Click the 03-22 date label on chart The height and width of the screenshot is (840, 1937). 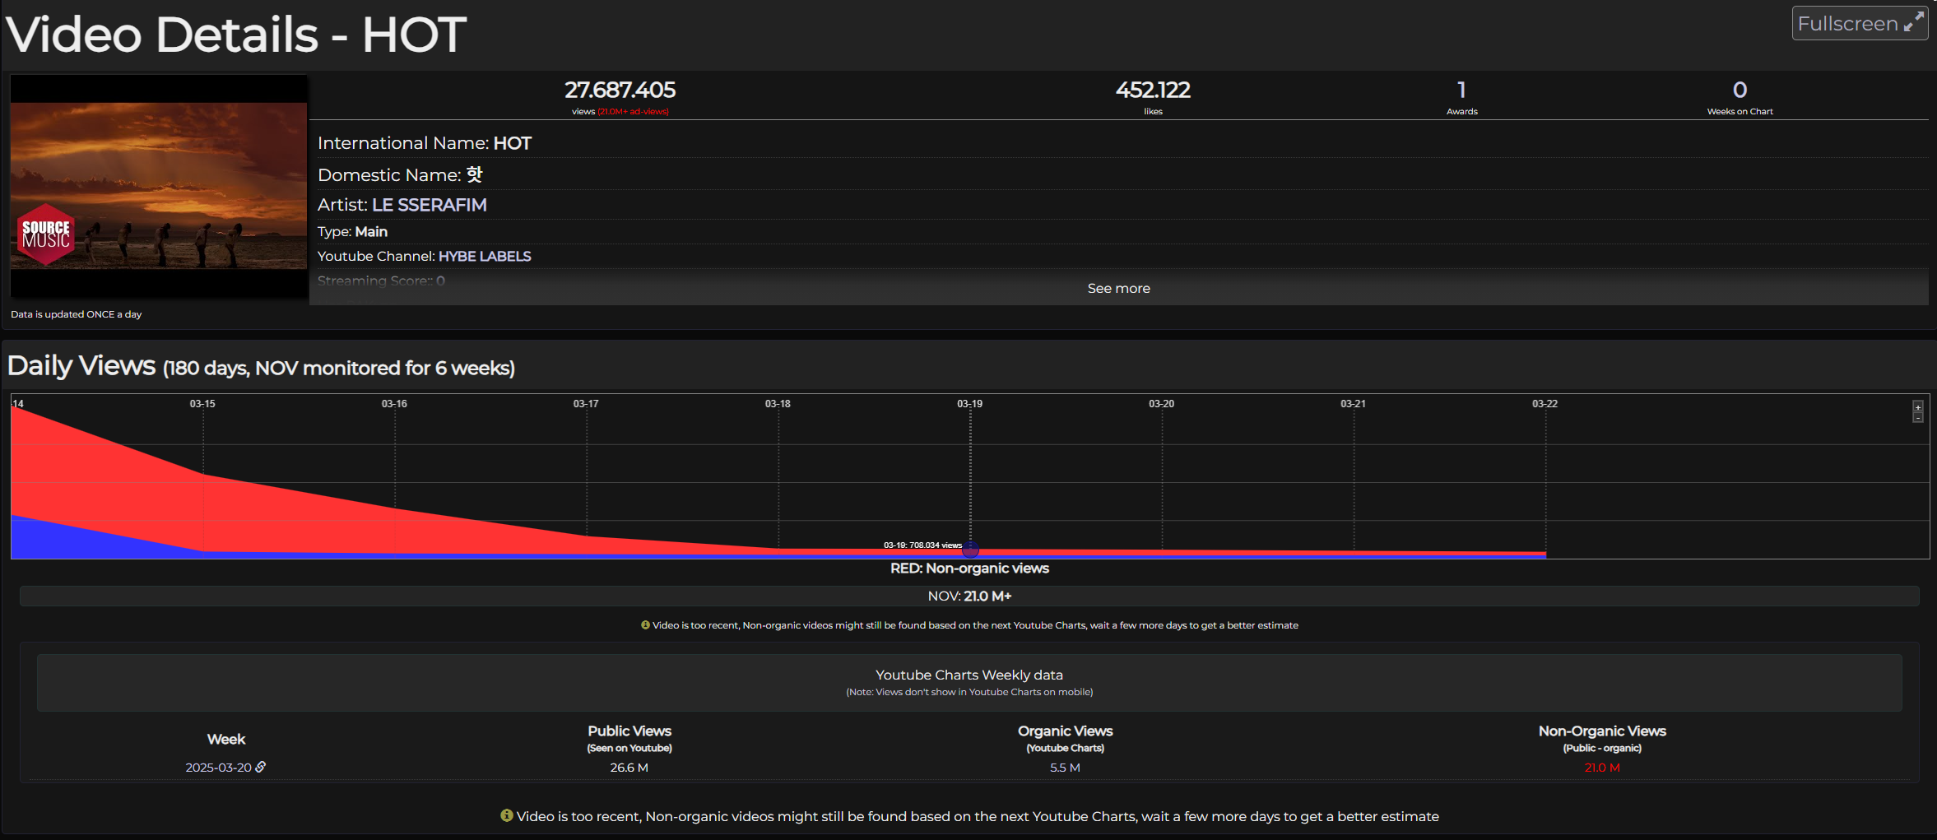(1544, 404)
